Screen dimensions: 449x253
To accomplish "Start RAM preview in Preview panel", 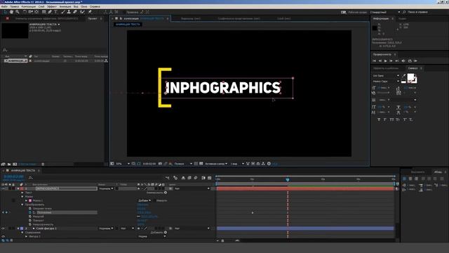I will point(415,61).
